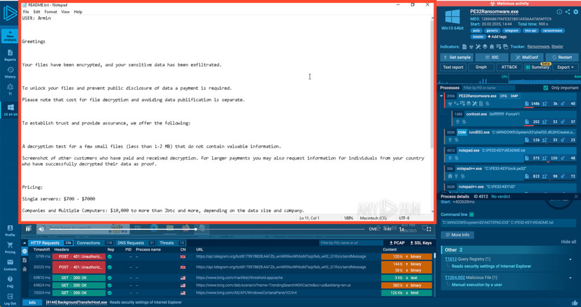Click the Get sample button

pyautogui.click(x=457, y=57)
